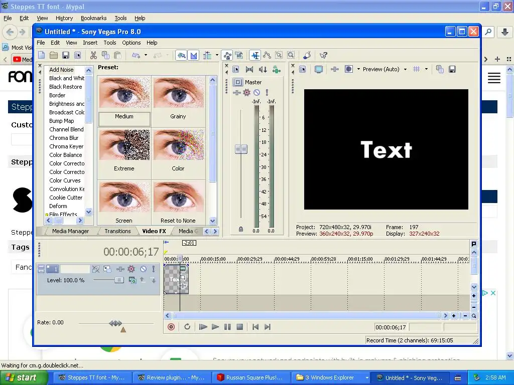Open the Insert menu in Vegas
This screenshot has height=385, width=514.
(x=90, y=43)
